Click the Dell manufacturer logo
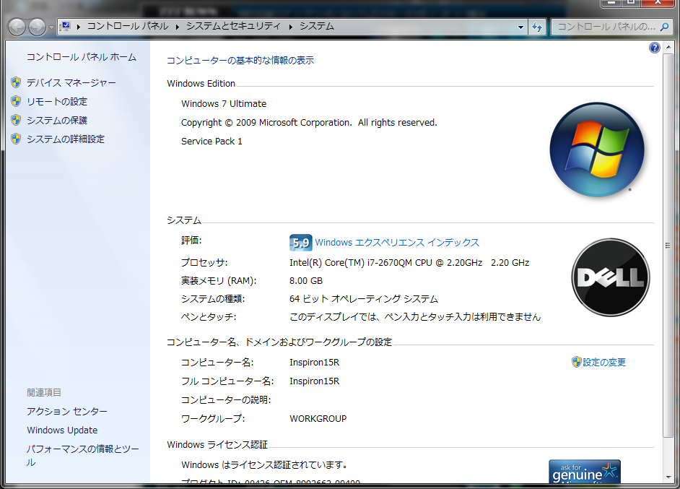Image resolution: width=680 pixels, height=489 pixels. (610, 277)
